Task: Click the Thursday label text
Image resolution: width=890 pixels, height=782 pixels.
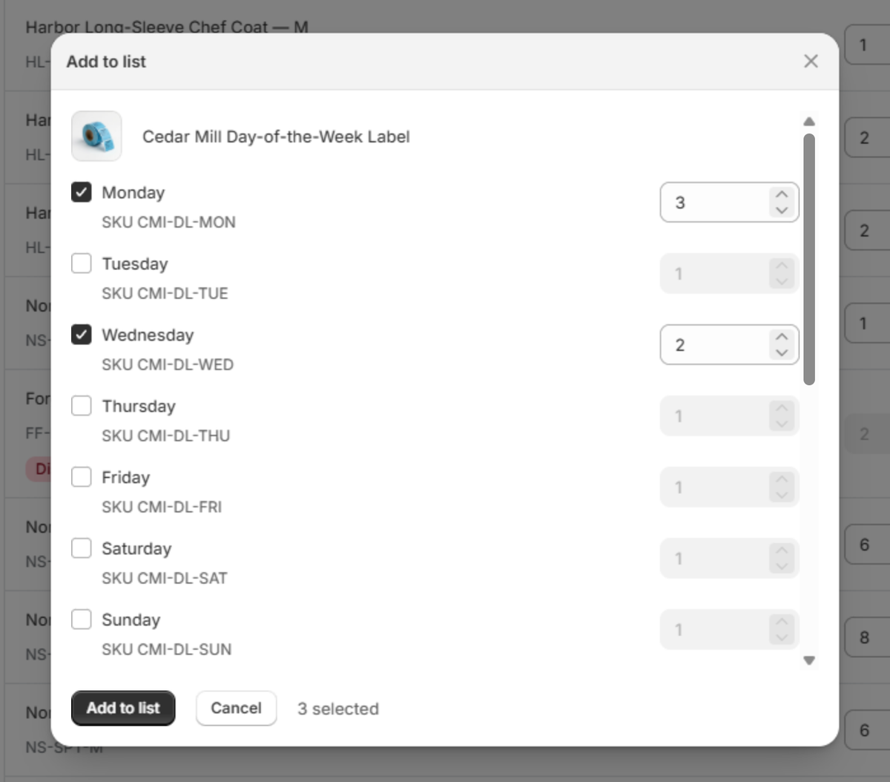Action: tap(139, 407)
